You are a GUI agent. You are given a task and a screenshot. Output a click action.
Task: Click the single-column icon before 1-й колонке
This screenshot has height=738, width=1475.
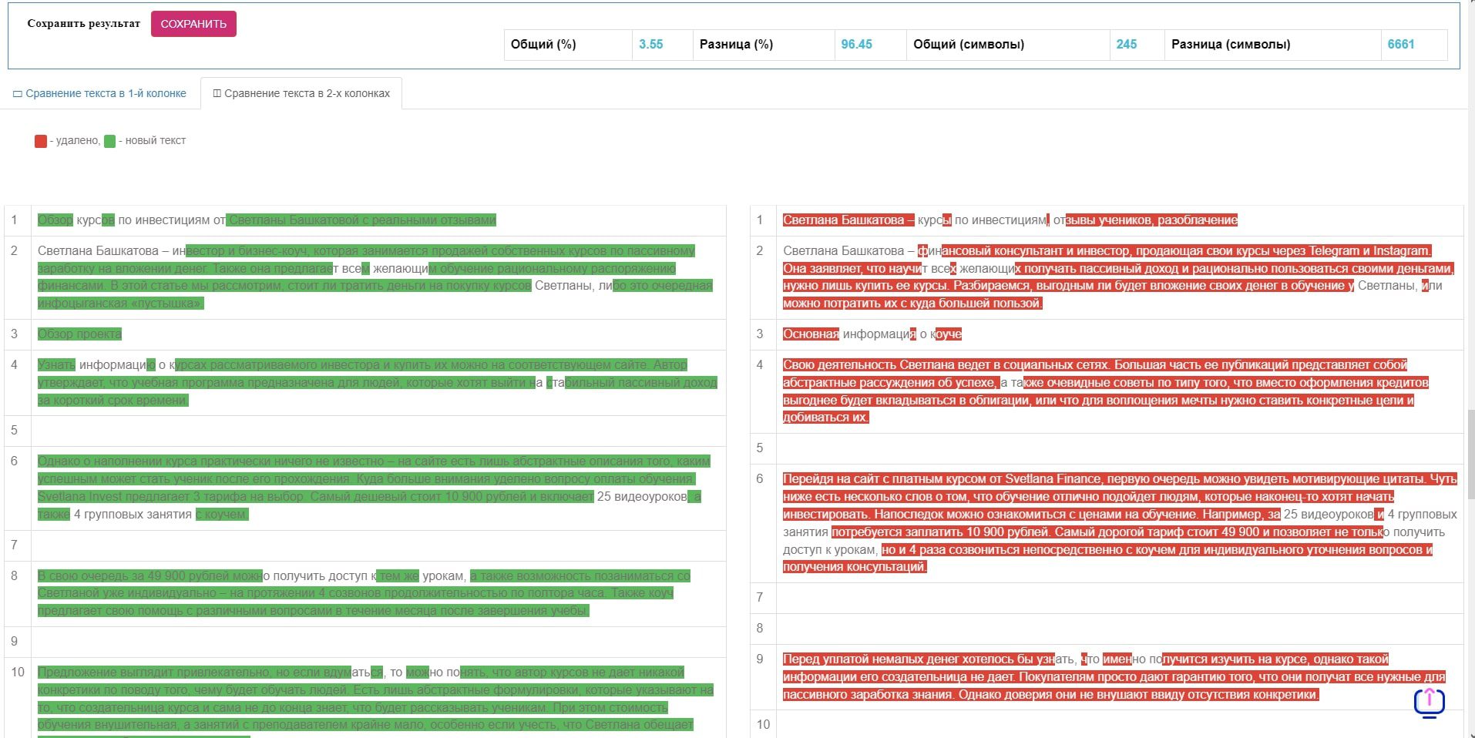pyautogui.click(x=18, y=94)
